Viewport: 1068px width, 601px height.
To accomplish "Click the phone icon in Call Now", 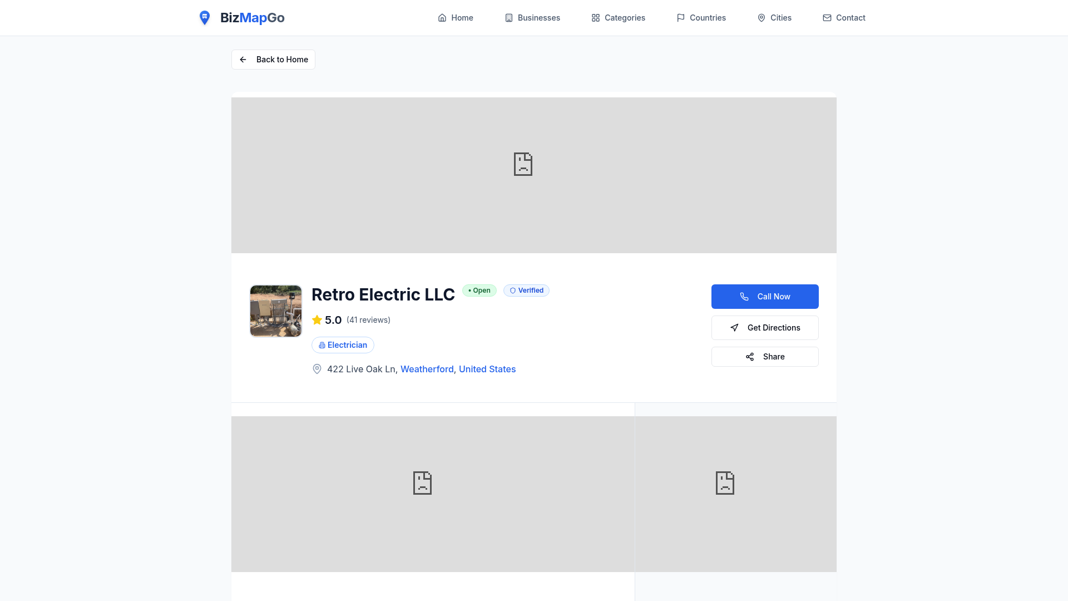I will (x=744, y=297).
